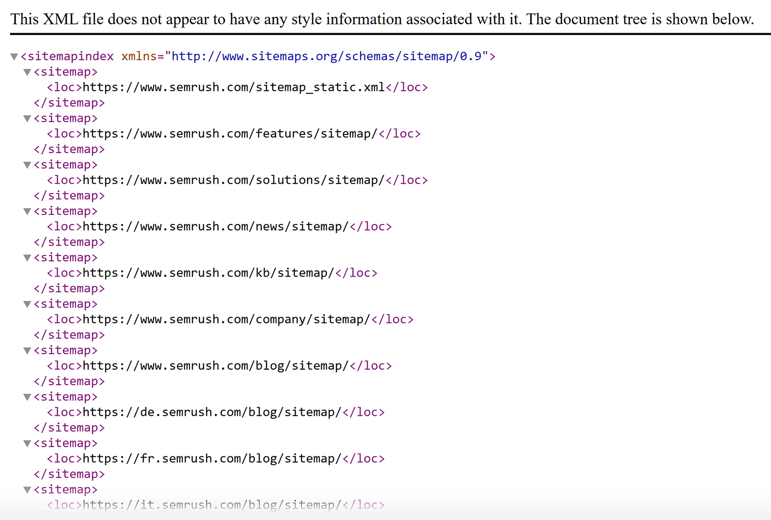The height and width of the screenshot is (520, 771).
Task: Collapse the news sitemap entry
Action: (x=27, y=211)
